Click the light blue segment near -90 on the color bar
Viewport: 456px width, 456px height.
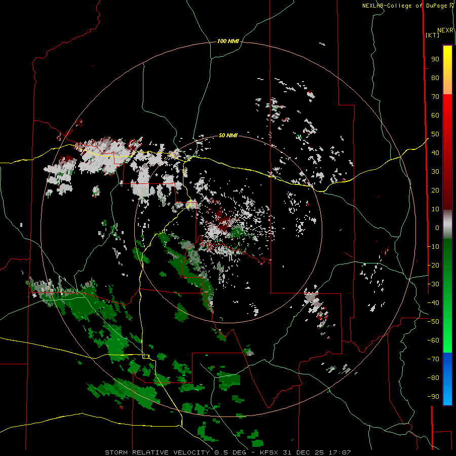tap(447, 396)
